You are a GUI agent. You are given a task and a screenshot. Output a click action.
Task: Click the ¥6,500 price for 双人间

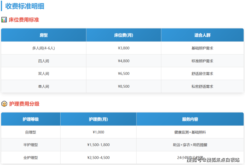pos(123,74)
